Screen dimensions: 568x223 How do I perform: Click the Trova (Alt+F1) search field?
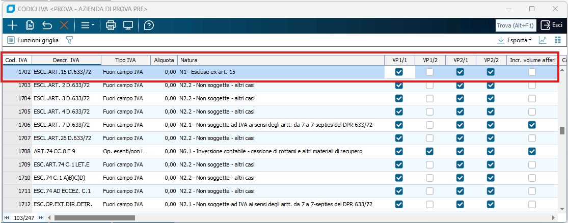coord(516,25)
